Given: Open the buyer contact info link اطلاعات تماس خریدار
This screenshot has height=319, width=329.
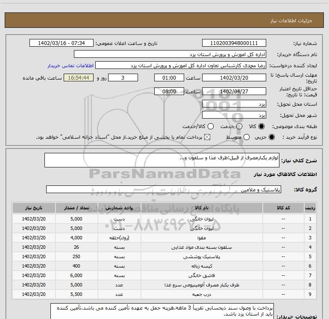Looking at the screenshot, I should point(70,66).
